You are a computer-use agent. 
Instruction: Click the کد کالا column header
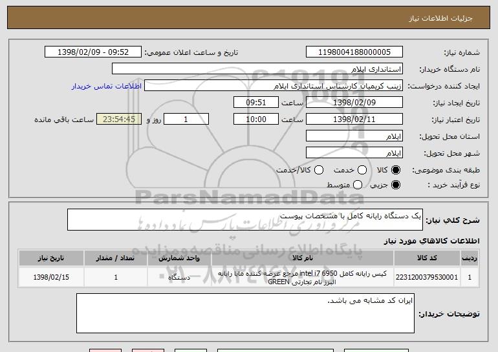click(427, 258)
